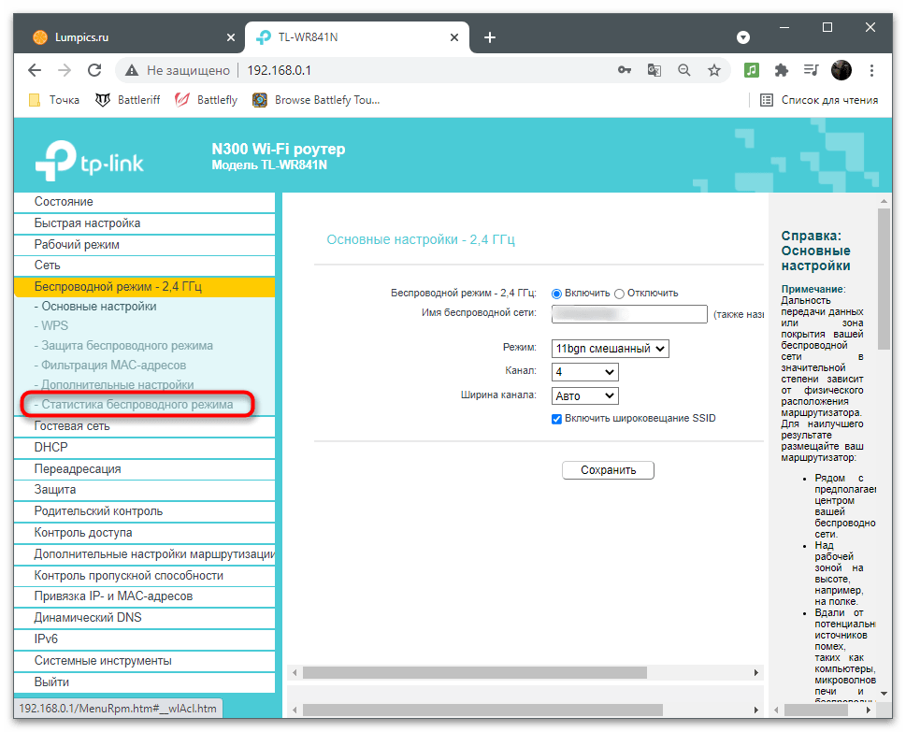Screen dimensions: 906x732
Task: Click the address bar URL 192.168.0.1
Action: coord(279,70)
